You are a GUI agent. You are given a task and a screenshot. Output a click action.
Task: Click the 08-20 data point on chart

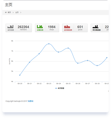(20, 75)
